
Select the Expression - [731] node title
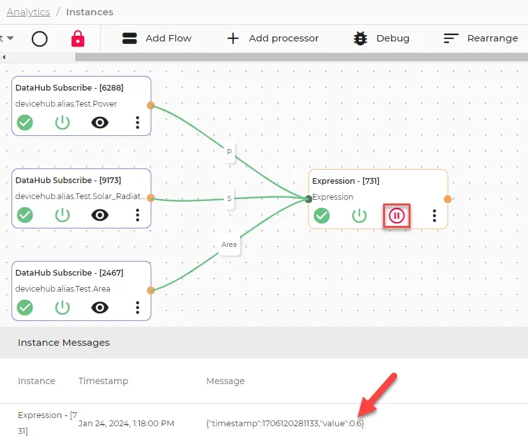[x=346, y=181]
